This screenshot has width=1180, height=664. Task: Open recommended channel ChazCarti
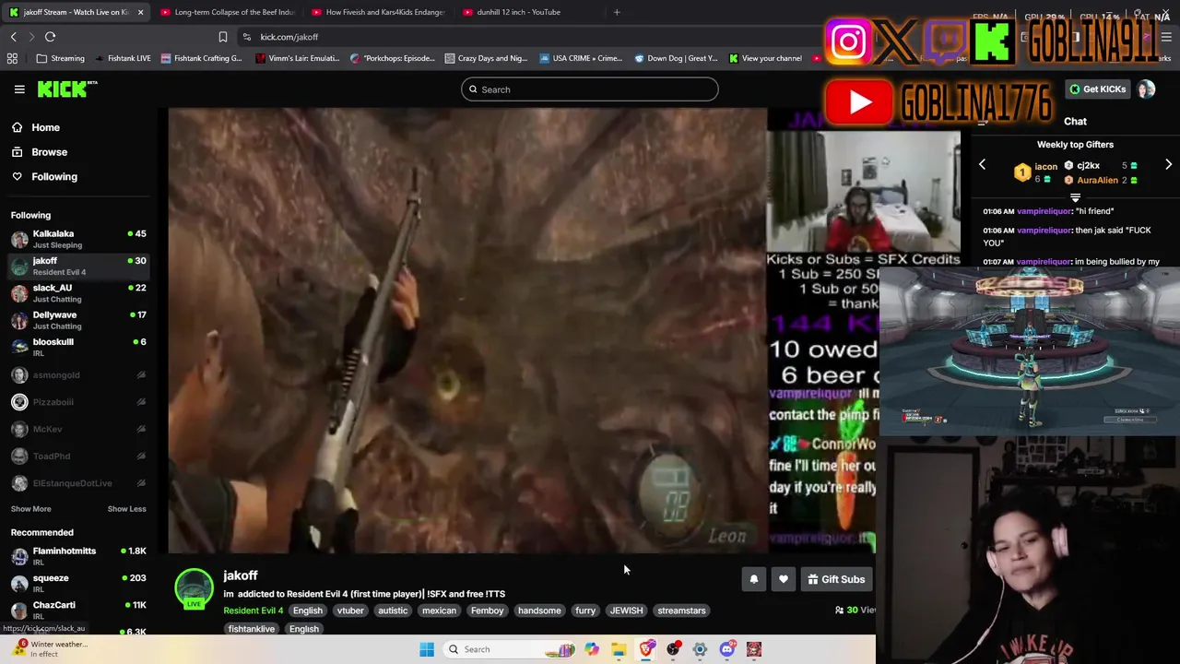click(x=78, y=610)
